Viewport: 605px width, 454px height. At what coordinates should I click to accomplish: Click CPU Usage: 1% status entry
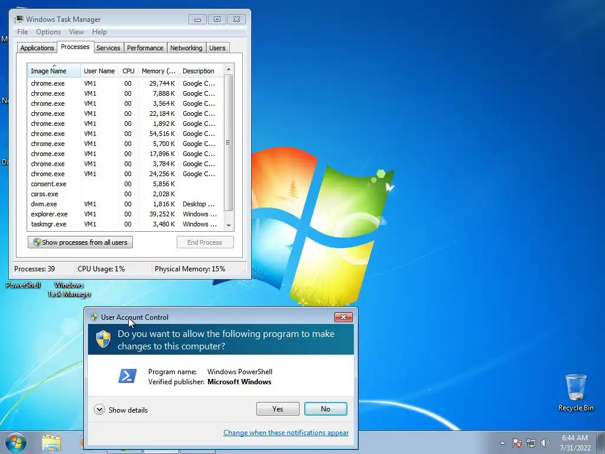101,269
